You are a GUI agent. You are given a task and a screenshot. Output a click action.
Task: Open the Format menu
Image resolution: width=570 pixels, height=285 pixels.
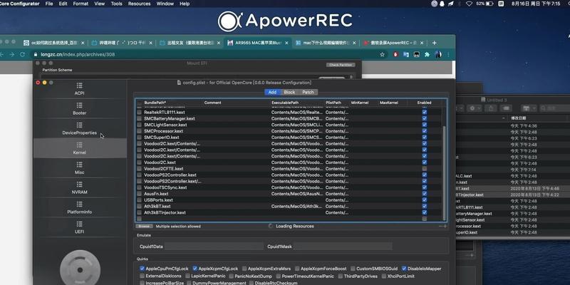[81, 4]
